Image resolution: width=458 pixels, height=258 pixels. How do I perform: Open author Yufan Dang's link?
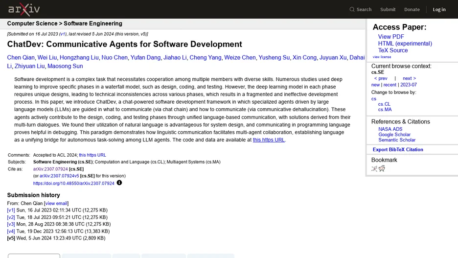(145, 58)
